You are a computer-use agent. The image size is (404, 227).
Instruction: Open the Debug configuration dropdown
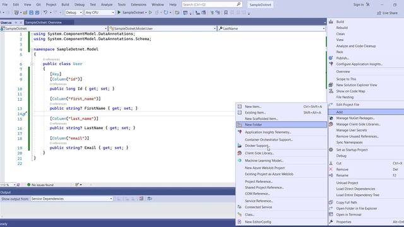74,13
